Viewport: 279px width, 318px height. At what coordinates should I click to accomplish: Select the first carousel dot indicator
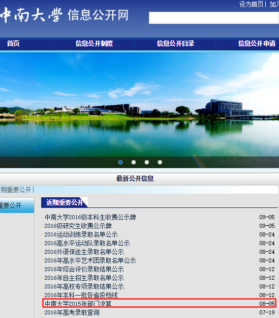click(120, 162)
